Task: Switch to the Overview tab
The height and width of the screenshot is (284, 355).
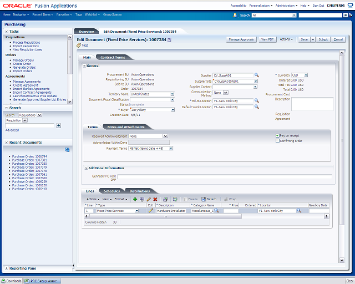Action: [87, 32]
